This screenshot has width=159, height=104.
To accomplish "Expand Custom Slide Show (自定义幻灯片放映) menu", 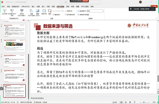I will pyautogui.click(x=22, y=13).
